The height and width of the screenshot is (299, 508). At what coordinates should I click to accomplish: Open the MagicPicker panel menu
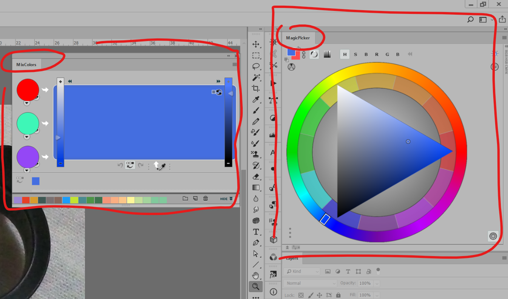(504, 38)
